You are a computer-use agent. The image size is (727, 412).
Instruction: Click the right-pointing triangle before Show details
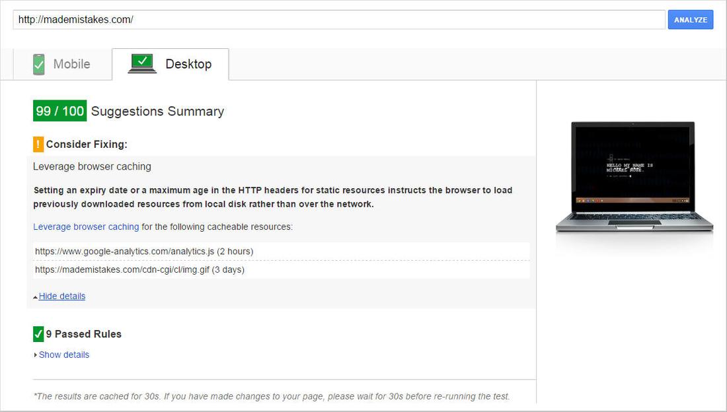(x=35, y=355)
